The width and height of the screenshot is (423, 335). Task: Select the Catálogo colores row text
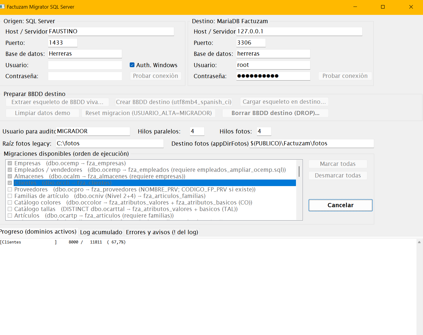pyautogui.click(x=133, y=202)
